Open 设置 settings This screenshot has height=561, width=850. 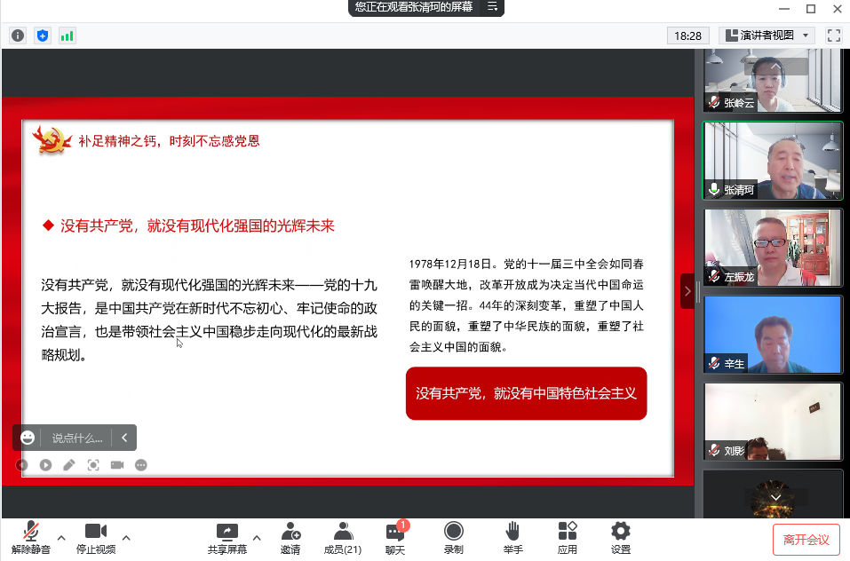point(621,538)
